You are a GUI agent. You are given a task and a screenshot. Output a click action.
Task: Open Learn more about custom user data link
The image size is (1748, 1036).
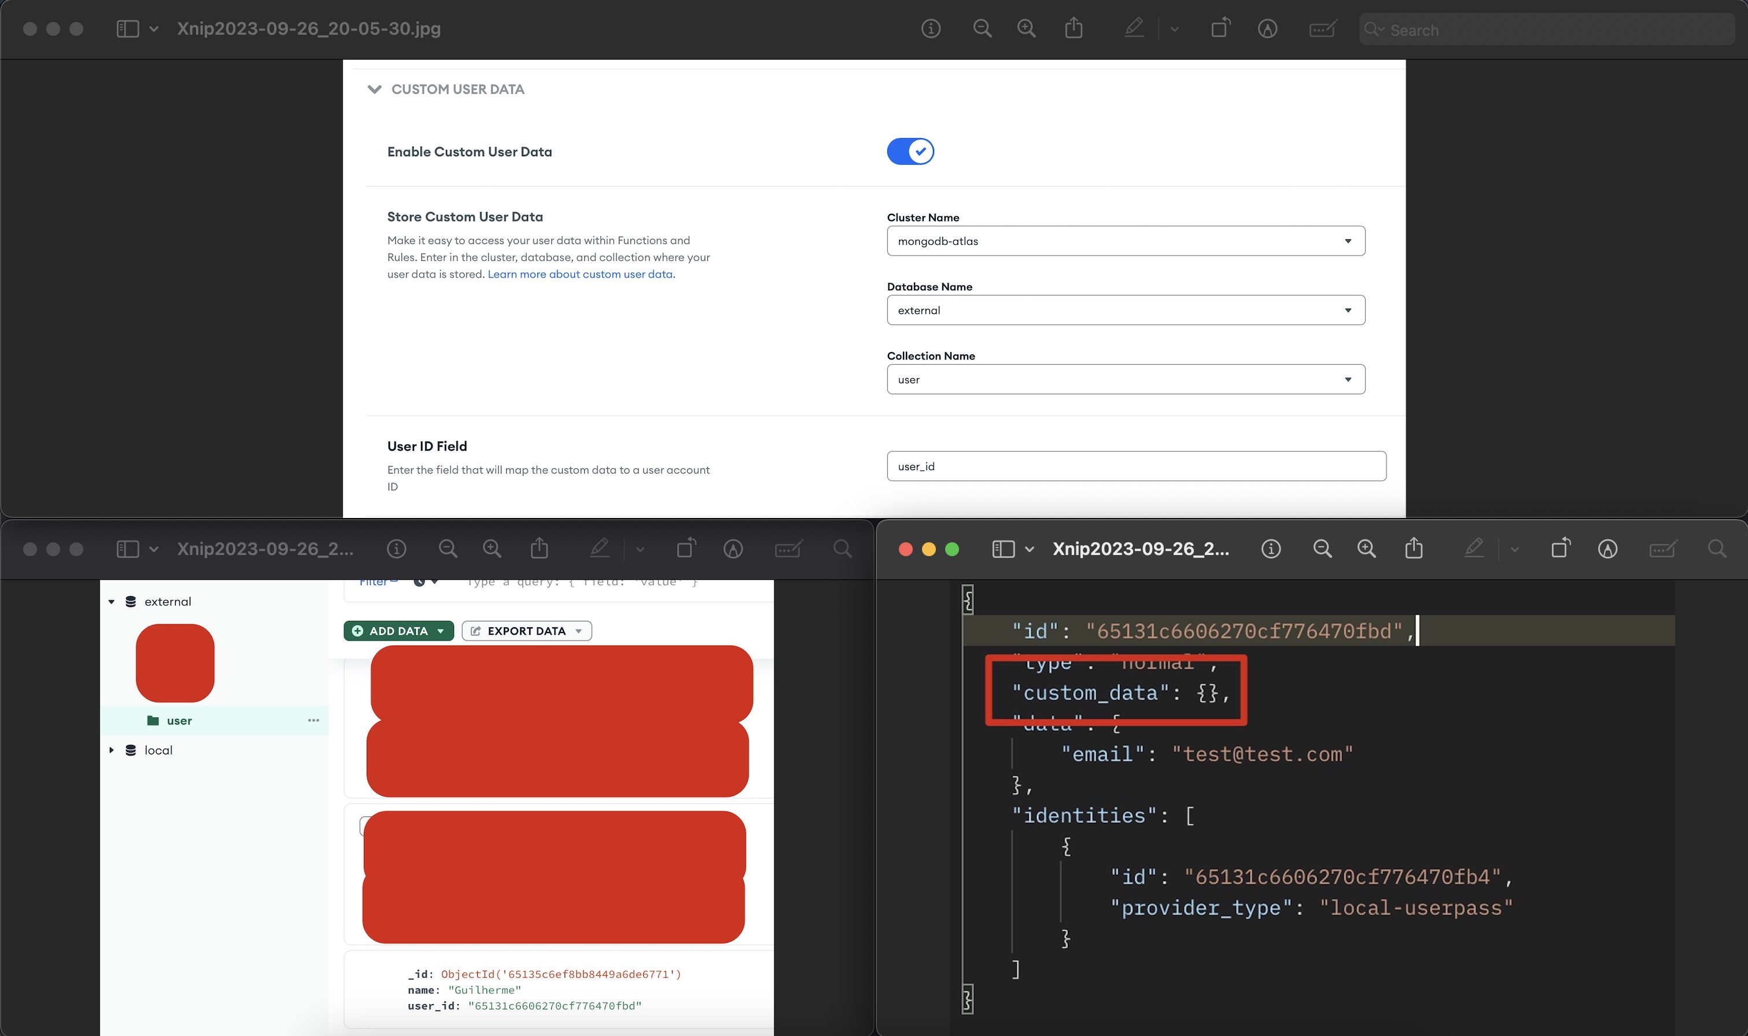click(x=581, y=275)
